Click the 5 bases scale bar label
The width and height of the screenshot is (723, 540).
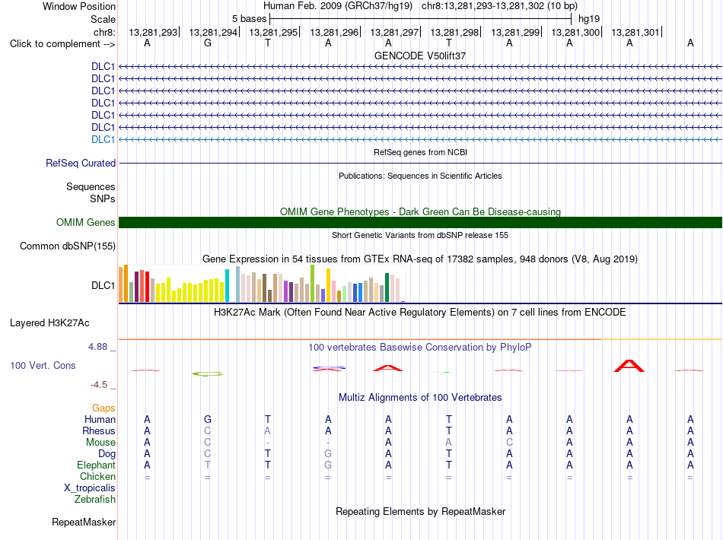coord(249,19)
